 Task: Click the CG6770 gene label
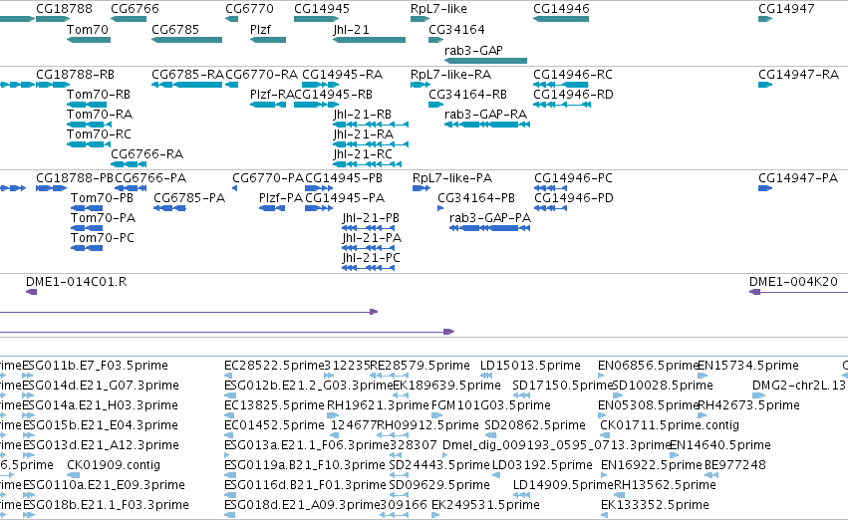tap(249, 9)
